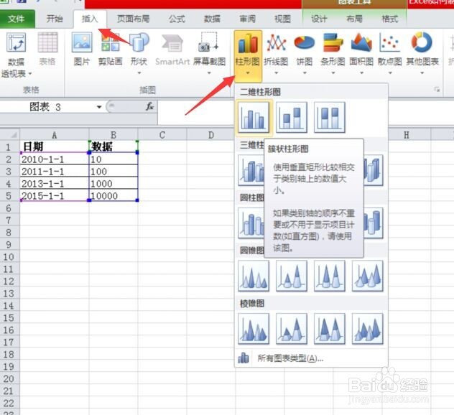Select column C header

point(162,135)
